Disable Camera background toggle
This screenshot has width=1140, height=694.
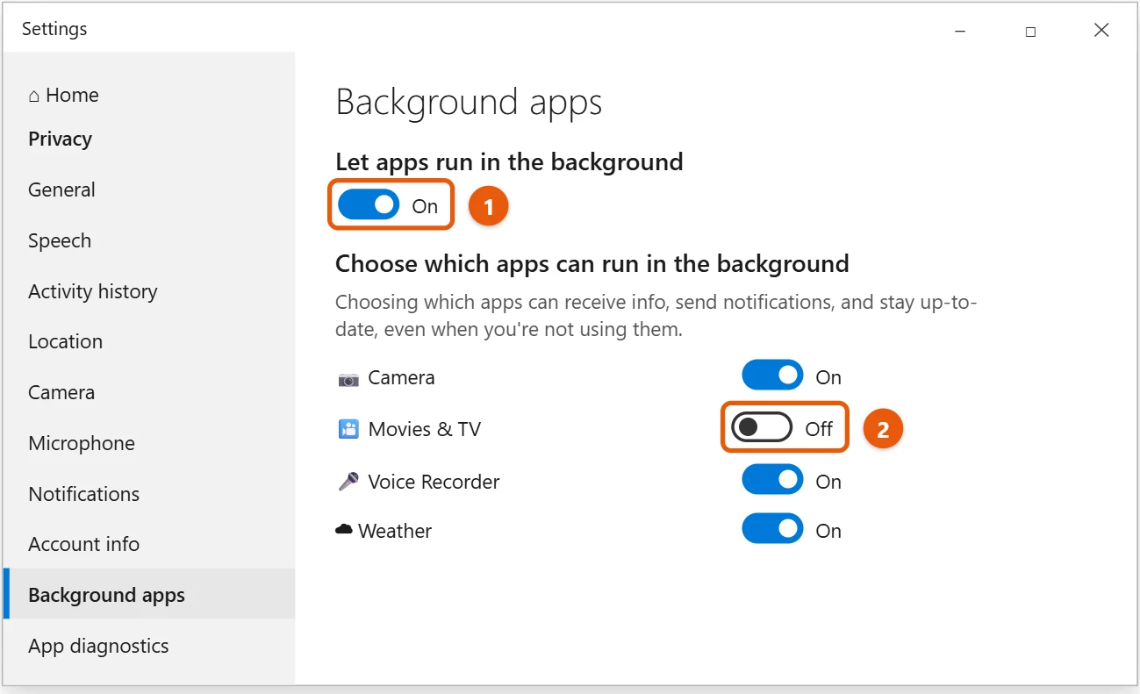pyautogui.click(x=772, y=376)
